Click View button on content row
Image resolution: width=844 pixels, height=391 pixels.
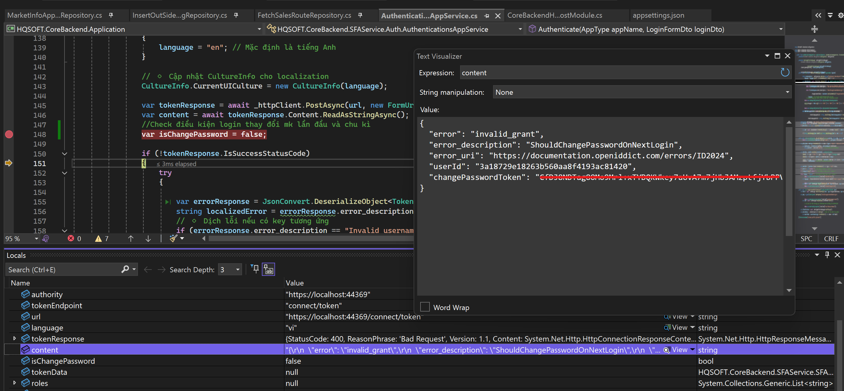[679, 350]
